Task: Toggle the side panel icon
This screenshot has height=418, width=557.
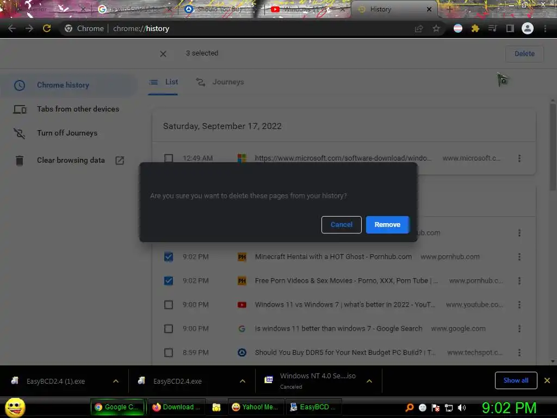Action: pos(510,28)
